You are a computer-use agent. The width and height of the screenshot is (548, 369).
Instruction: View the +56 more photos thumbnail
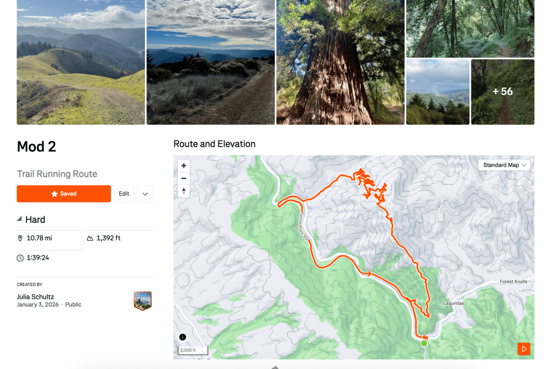tap(502, 92)
